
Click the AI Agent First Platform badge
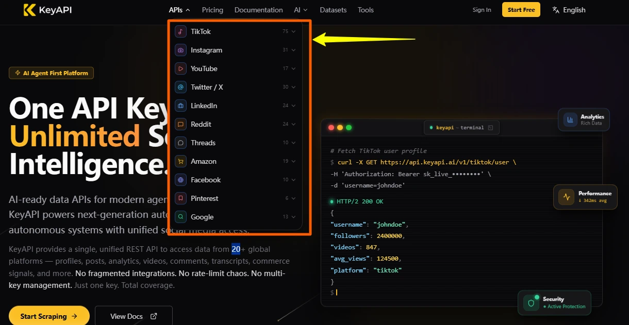[x=51, y=73]
